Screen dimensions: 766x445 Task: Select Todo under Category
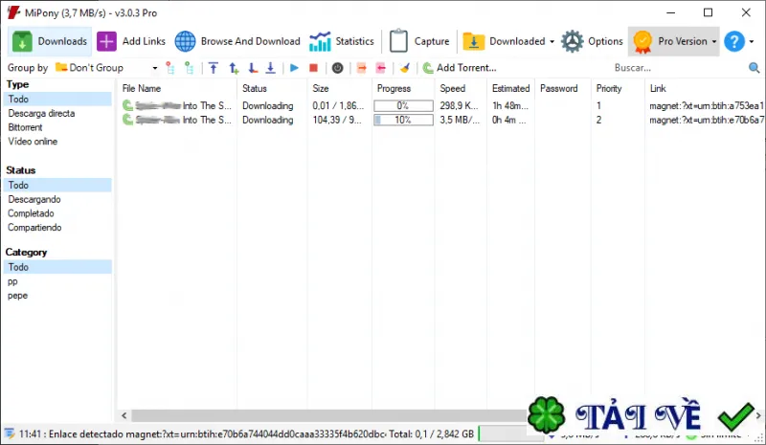pyautogui.click(x=58, y=267)
